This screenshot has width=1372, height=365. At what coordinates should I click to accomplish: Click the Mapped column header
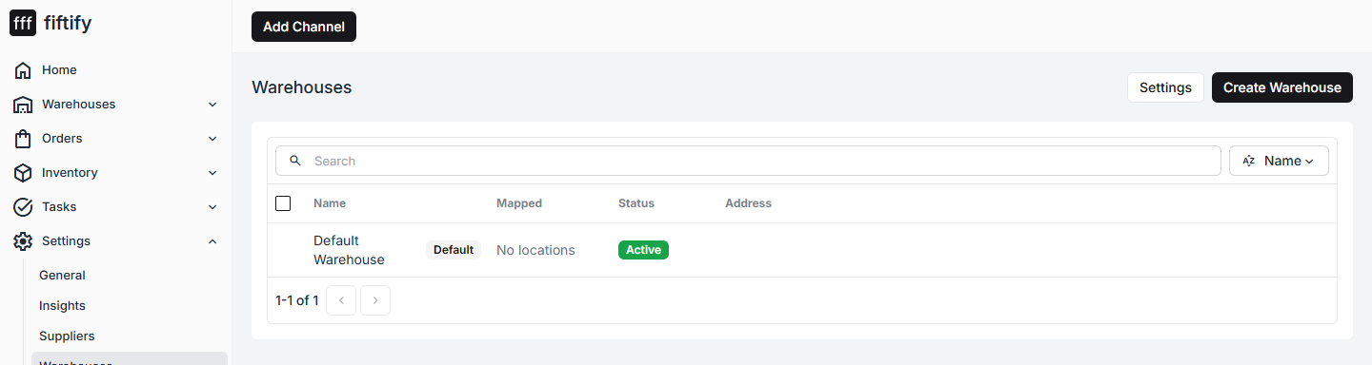pos(519,203)
